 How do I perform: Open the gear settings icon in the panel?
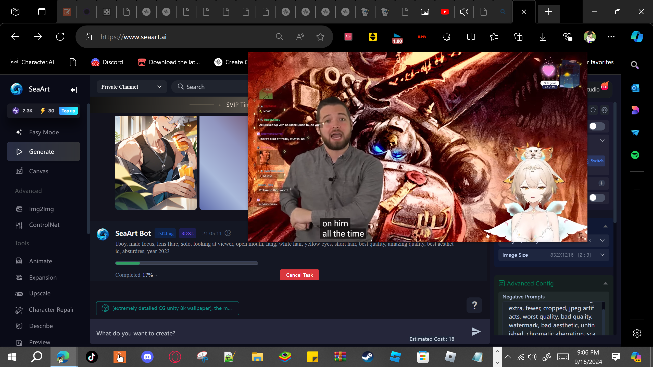pos(605,110)
